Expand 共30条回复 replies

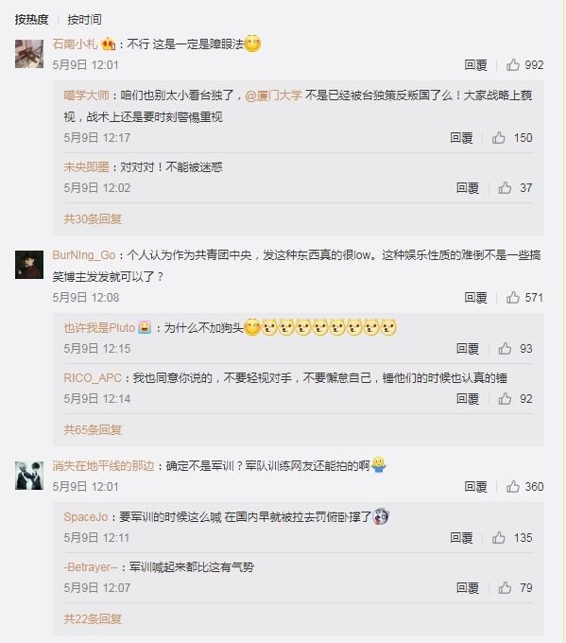(93, 218)
